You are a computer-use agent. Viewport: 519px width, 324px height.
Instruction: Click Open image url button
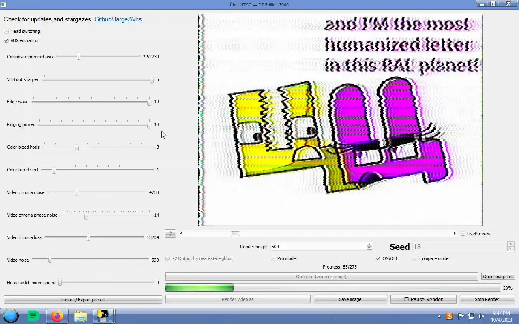pos(498,277)
